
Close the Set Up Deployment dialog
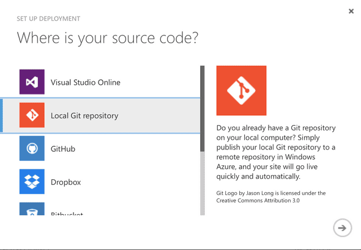(351, 11)
